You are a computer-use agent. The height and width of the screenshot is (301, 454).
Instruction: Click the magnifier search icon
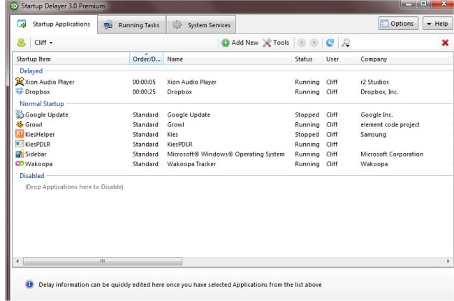[346, 43]
